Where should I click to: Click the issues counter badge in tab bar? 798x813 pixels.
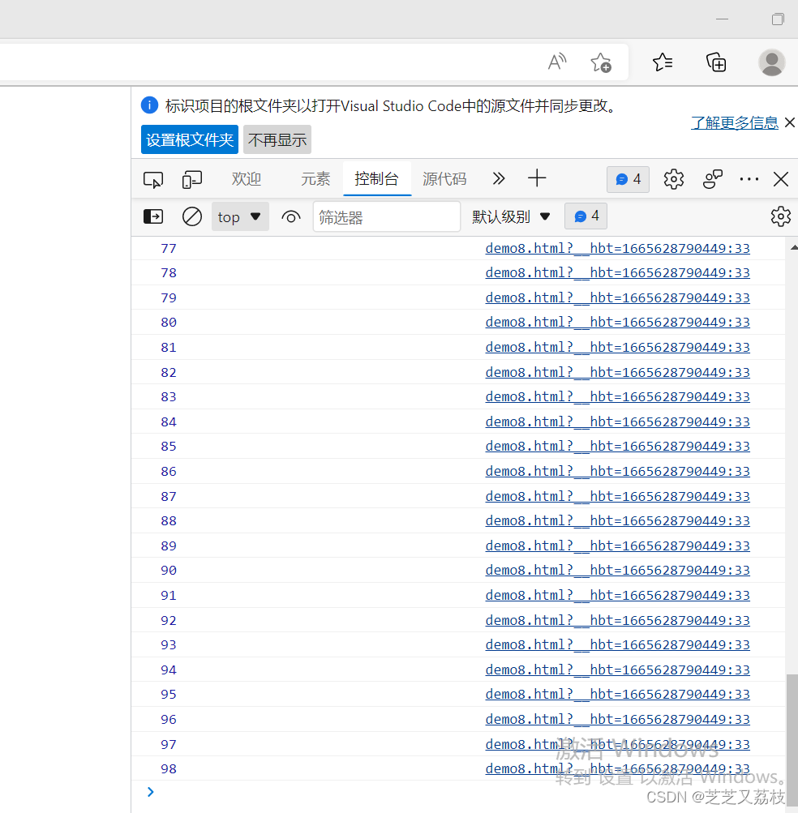coord(628,179)
